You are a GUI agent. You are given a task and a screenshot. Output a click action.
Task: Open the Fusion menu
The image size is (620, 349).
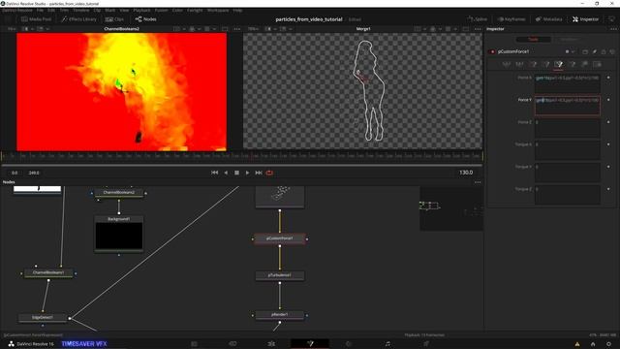tap(162, 11)
